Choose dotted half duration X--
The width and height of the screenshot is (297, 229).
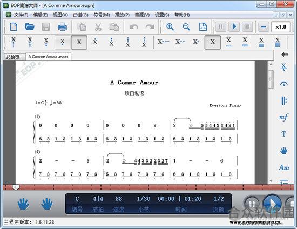(180, 42)
